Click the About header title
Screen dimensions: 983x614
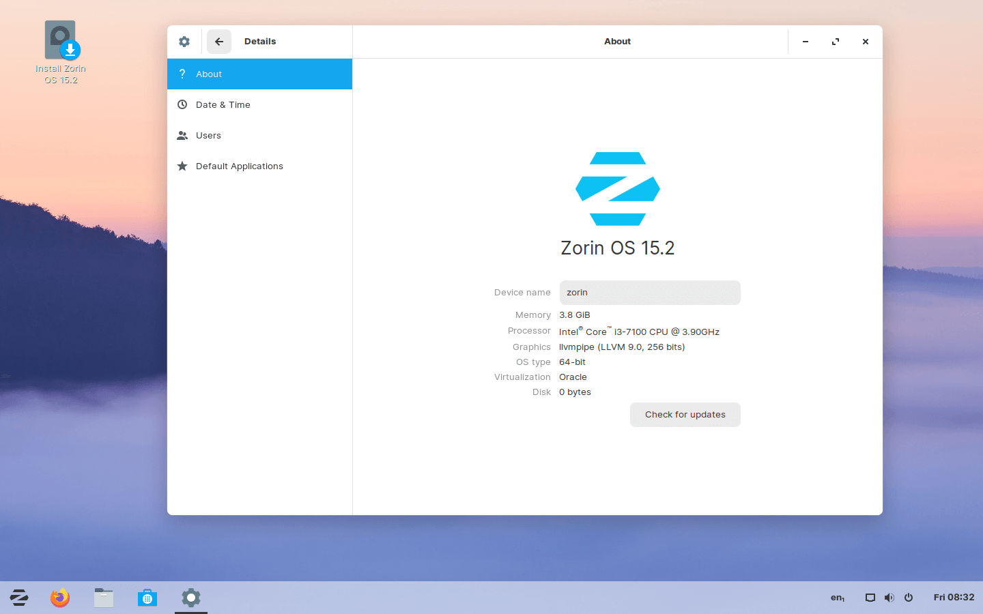pyautogui.click(x=618, y=42)
